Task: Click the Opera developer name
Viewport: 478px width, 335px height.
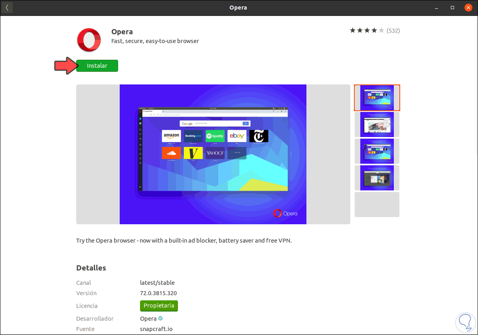Action: click(148, 319)
